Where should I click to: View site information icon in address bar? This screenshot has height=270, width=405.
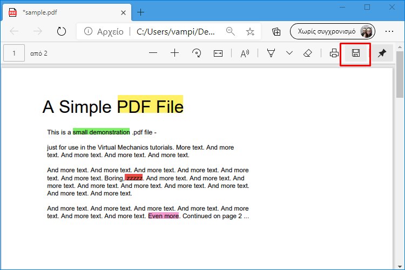pos(88,31)
